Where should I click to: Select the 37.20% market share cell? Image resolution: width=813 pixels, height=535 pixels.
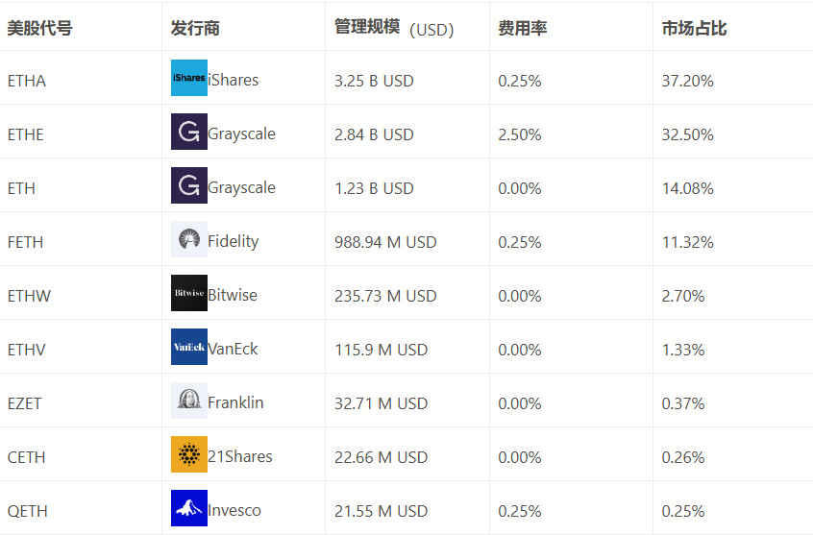click(687, 81)
